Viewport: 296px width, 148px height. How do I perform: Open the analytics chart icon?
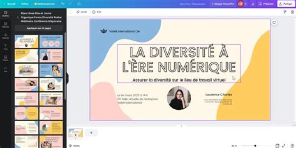pyautogui.click(x=253, y=4)
